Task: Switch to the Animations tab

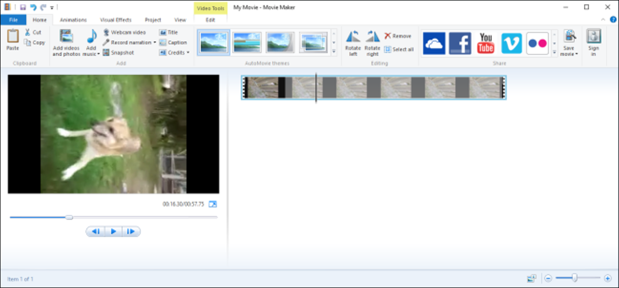Action: [73, 20]
